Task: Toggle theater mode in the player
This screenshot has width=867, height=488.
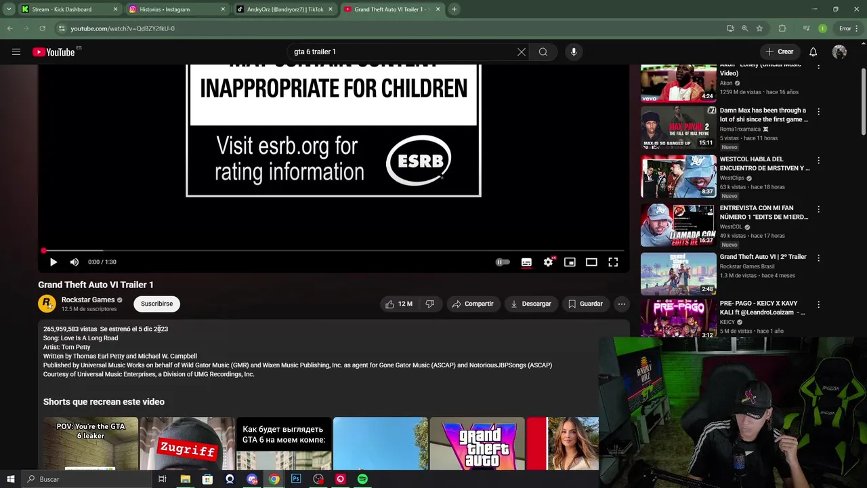Action: (x=591, y=262)
